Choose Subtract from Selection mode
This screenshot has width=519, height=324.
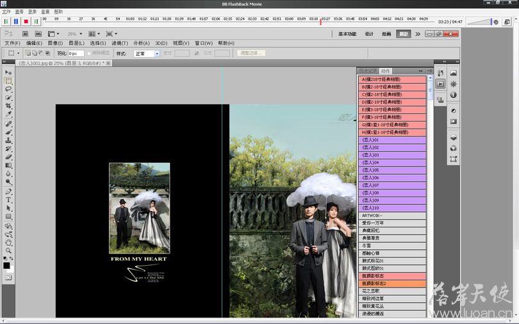point(41,53)
